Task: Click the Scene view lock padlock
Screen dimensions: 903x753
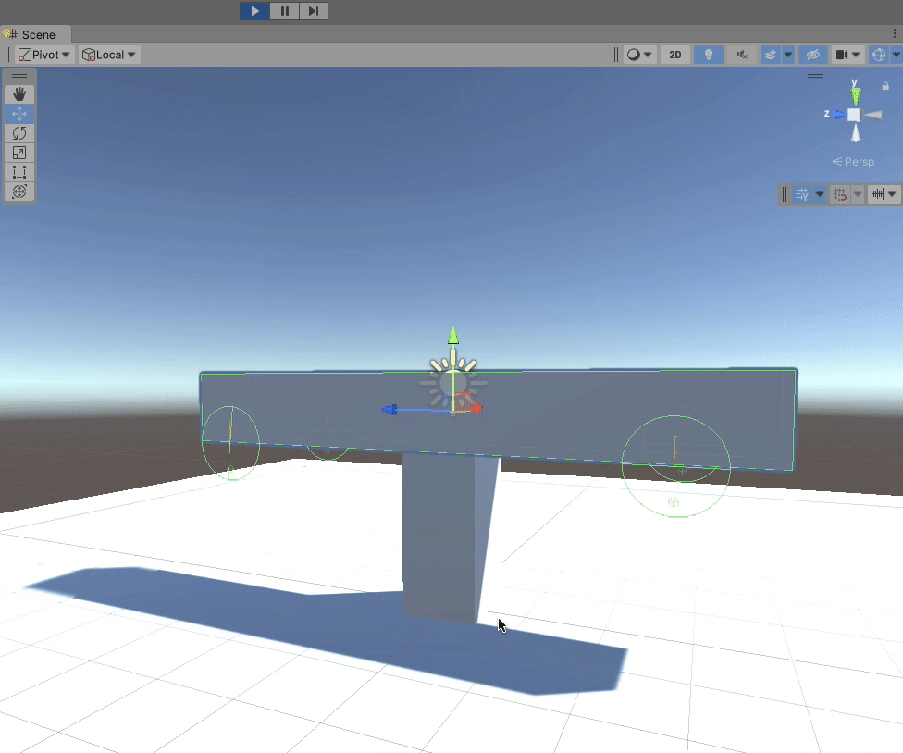Action: click(884, 85)
